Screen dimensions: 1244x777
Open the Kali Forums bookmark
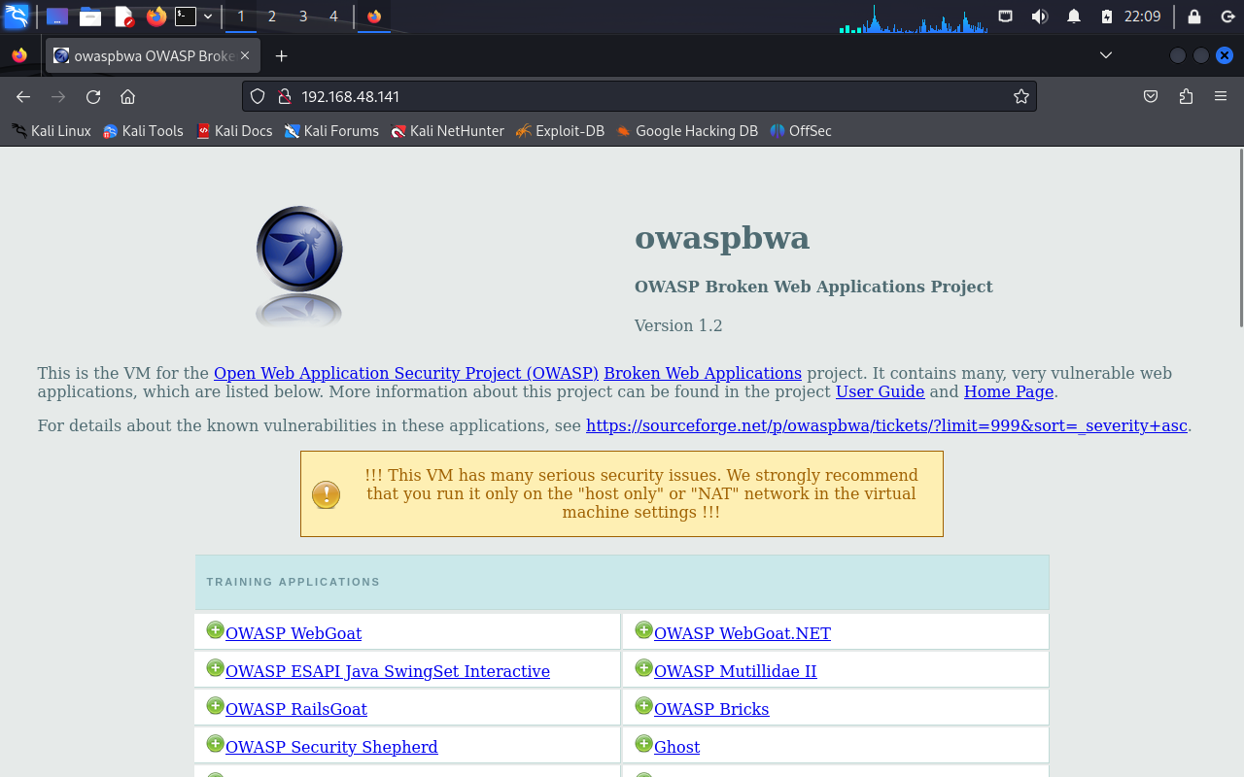point(331,131)
